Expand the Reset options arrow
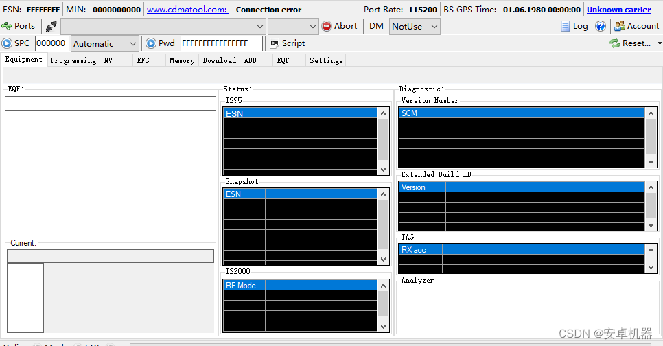Image resolution: width=663 pixels, height=346 pixels. pos(659,43)
